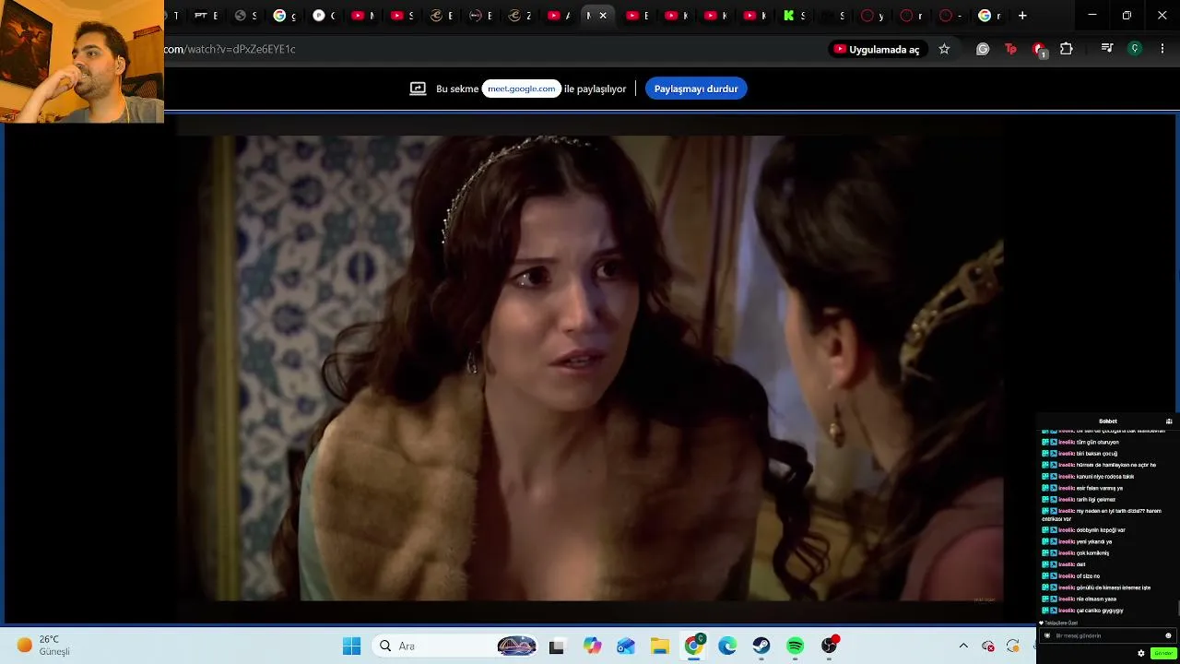Screen dimensions: 1180x664
Task: Open a new browser tab with plus button
Action: tap(1022, 16)
